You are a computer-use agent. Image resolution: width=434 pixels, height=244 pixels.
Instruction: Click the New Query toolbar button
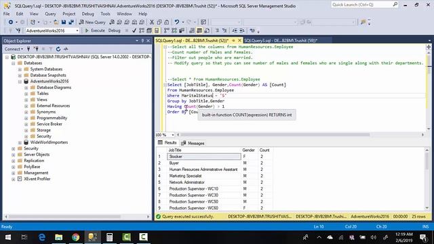92,22
